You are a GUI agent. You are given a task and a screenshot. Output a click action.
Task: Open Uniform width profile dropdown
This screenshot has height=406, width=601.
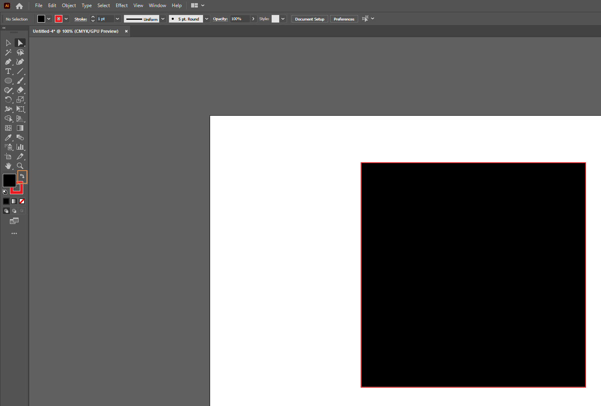(x=163, y=19)
